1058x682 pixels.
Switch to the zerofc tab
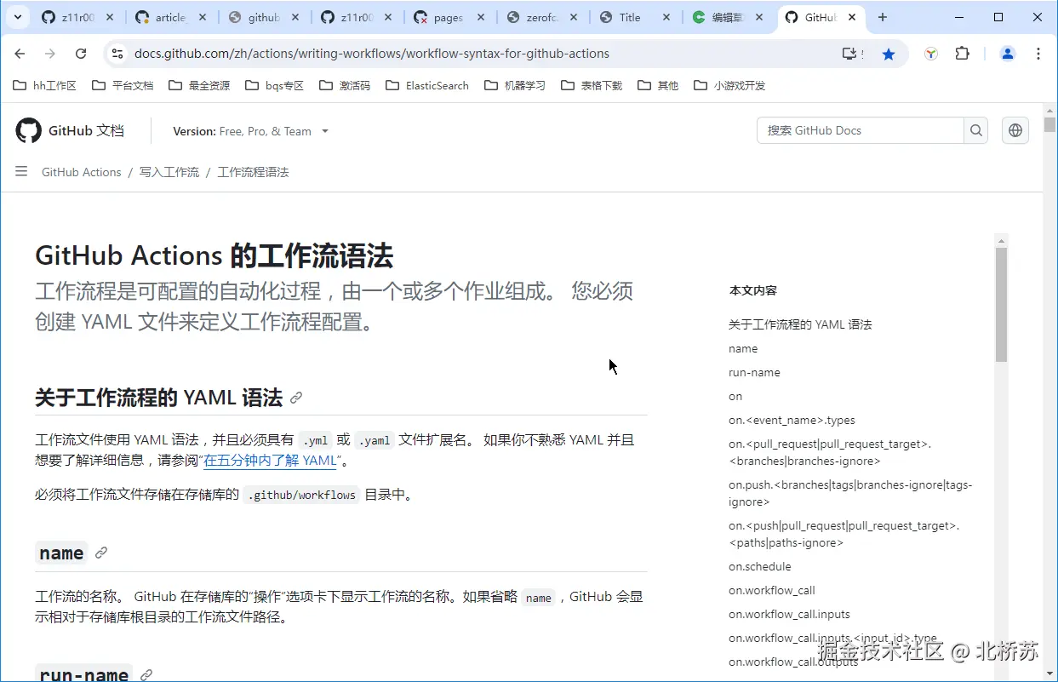coord(541,17)
